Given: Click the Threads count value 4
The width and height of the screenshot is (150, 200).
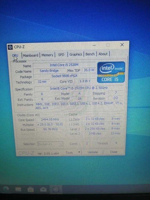Looking at the screenshot, I should (x=116, y=143).
